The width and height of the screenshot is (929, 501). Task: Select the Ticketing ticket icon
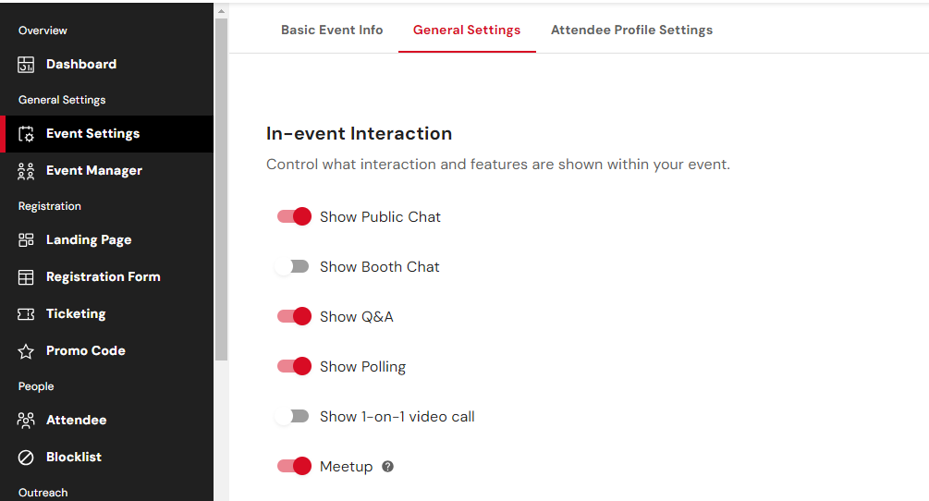tap(26, 314)
